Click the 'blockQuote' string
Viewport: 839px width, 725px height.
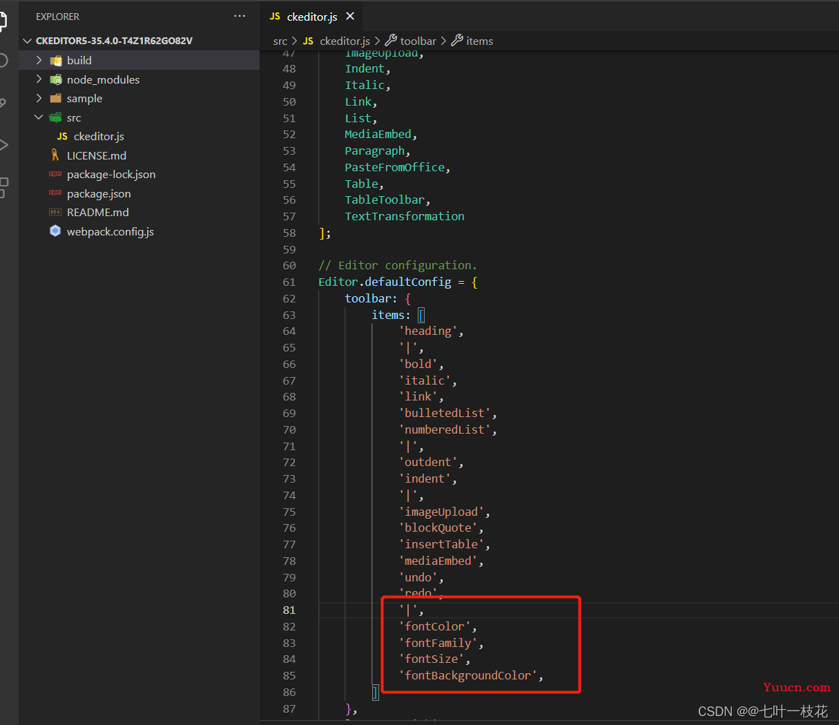click(x=438, y=528)
